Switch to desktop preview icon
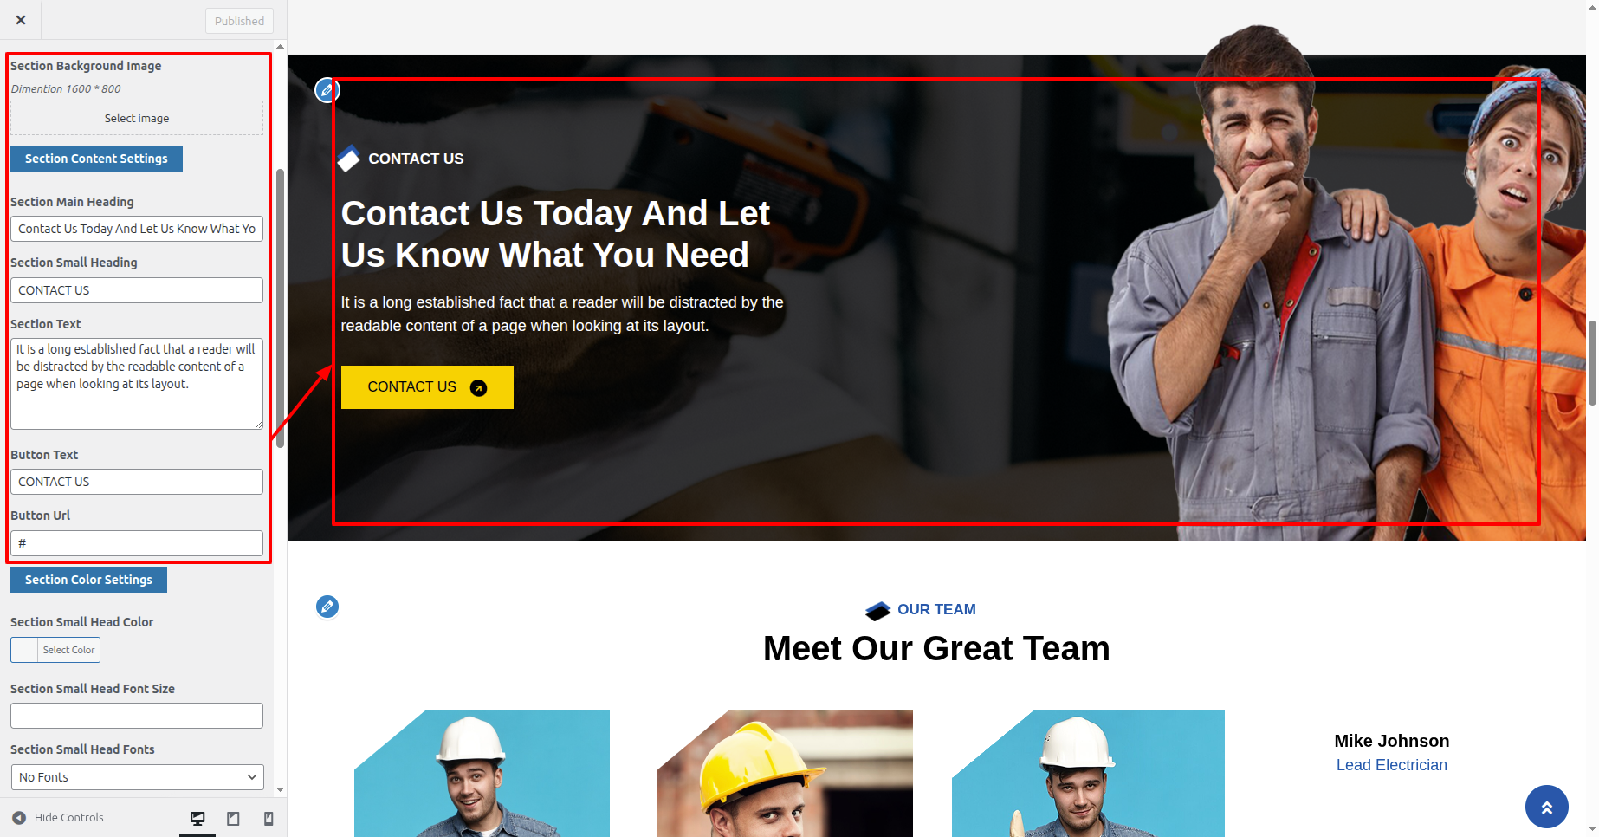Image resolution: width=1599 pixels, height=837 pixels. pyautogui.click(x=197, y=818)
